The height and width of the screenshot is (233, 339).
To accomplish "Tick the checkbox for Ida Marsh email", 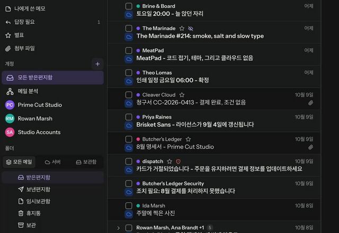I will click(129, 206).
